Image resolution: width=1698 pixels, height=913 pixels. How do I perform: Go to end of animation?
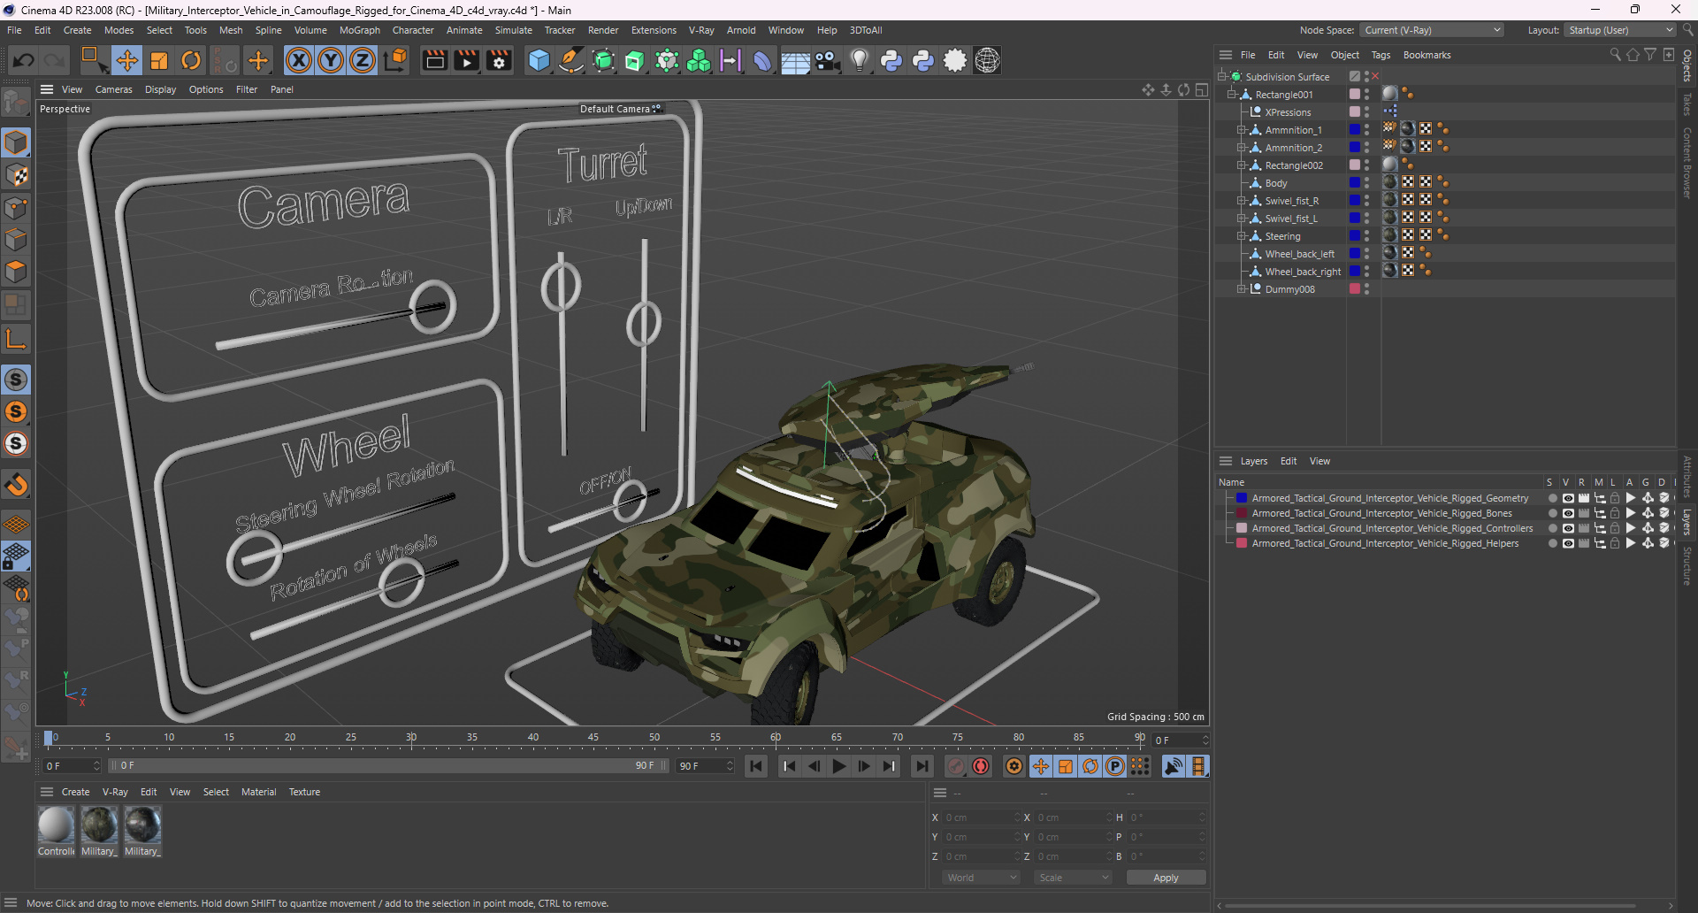[922, 766]
